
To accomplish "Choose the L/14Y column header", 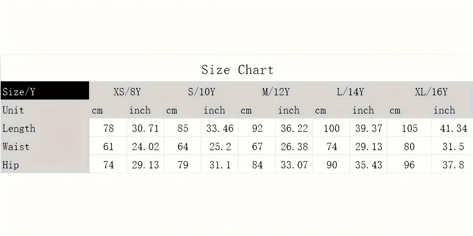I will click(x=350, y=92).
